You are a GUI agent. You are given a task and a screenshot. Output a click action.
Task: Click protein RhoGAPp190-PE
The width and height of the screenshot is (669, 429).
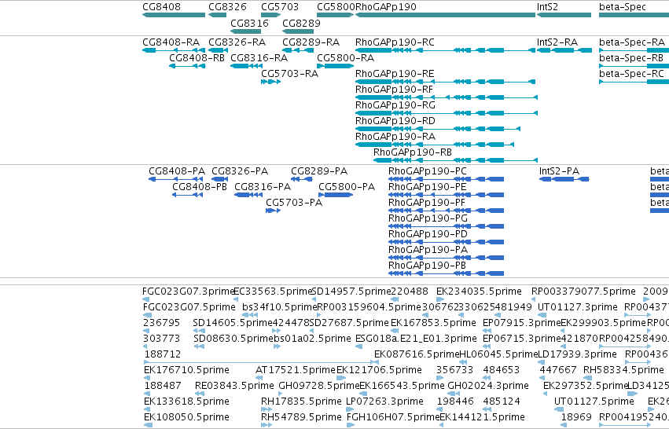pyautogui.click(x=446, y=195)
